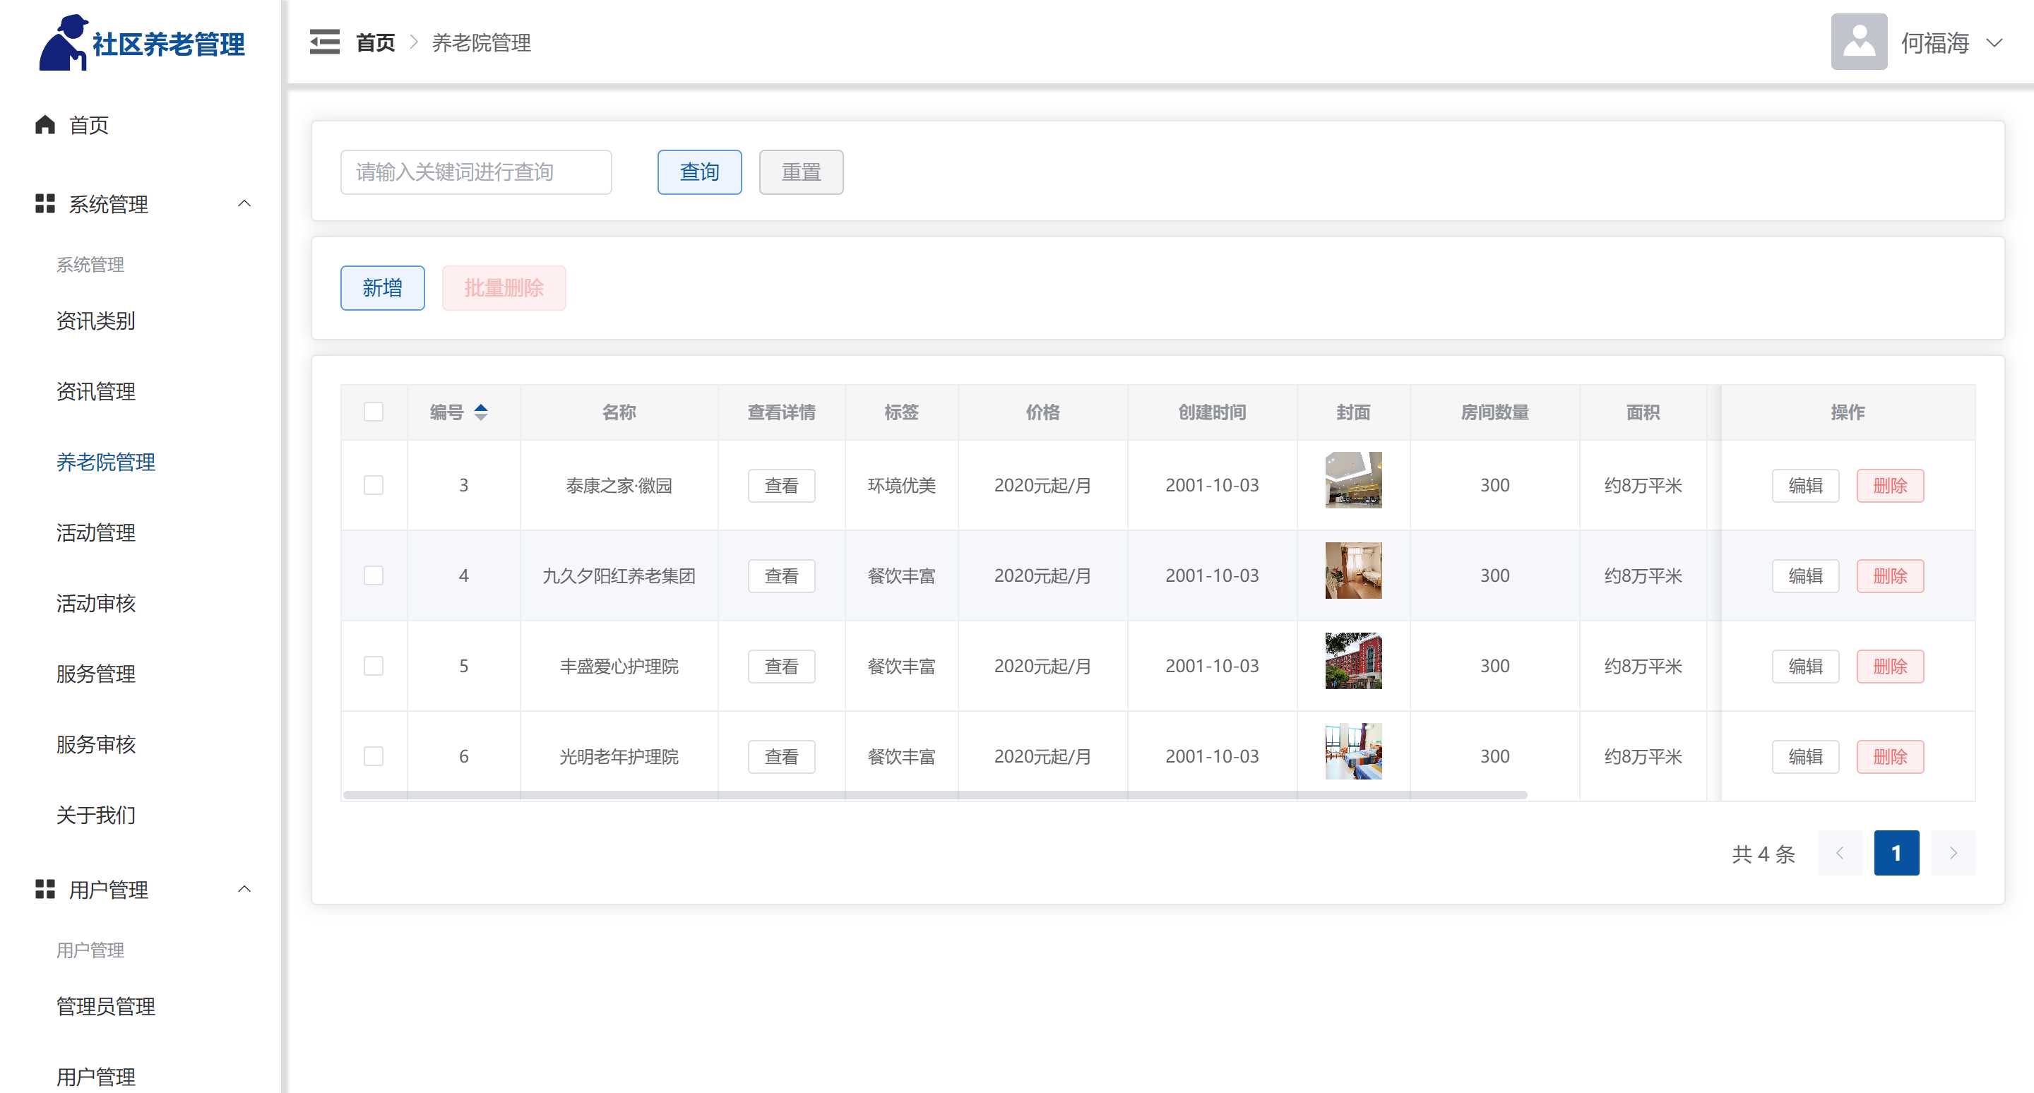Select checkbox for 光明老年护理院 row

pos(374,756)
